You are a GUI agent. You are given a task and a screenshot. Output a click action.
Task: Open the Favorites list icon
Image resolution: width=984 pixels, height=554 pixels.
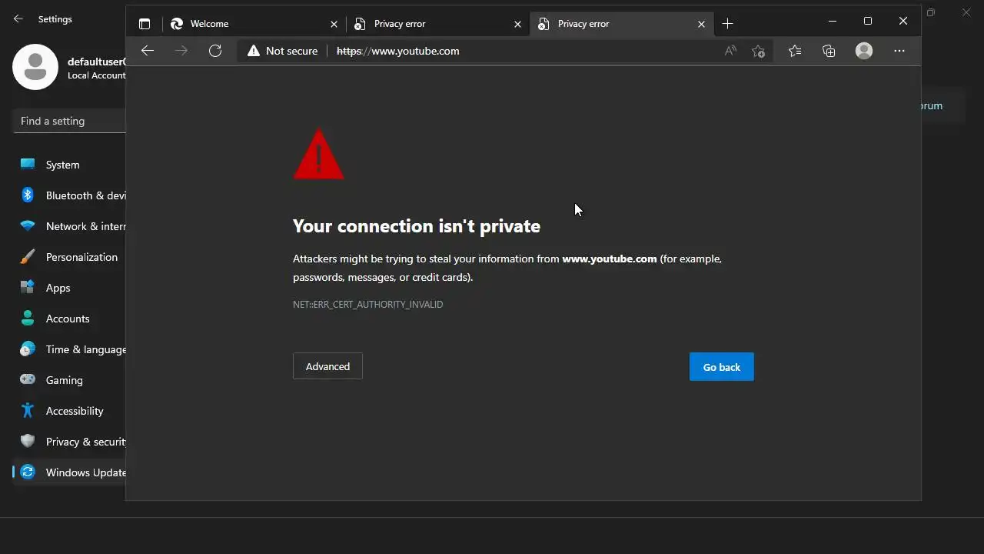coord(795,51)
